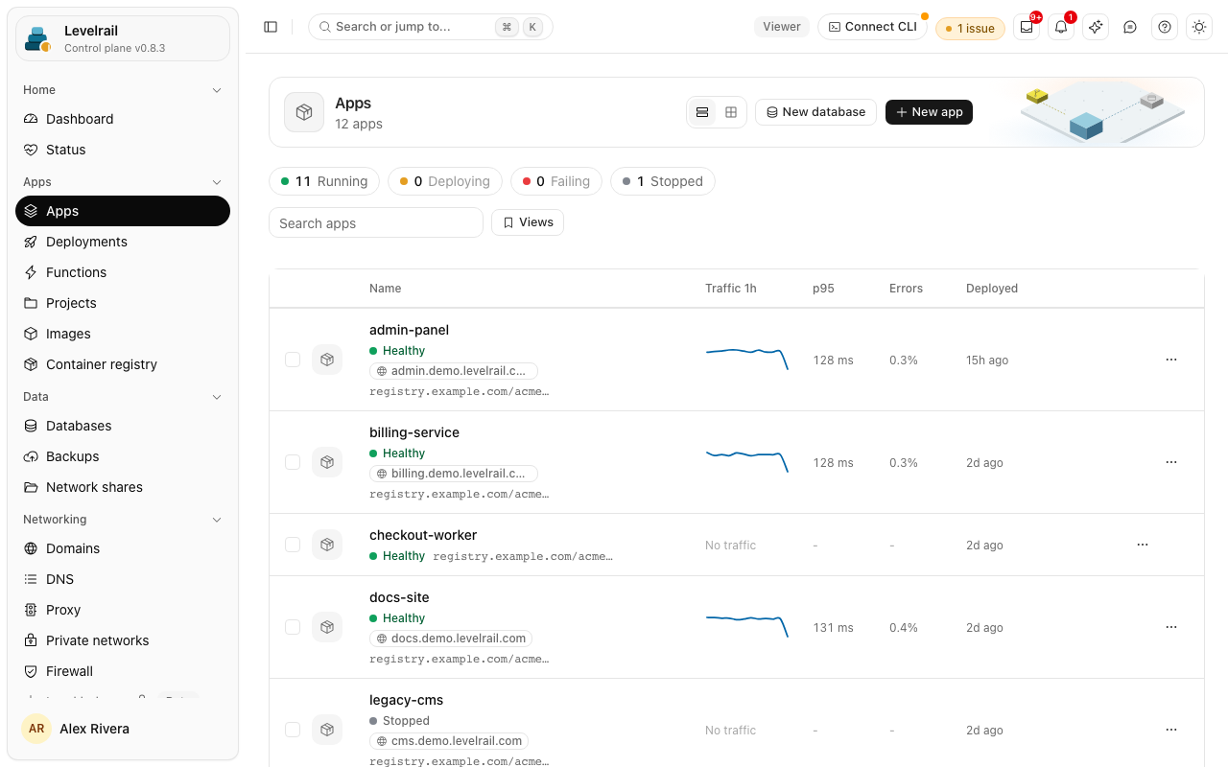Open row actions menu for legacy-cms

click(x=1171, y=730)
